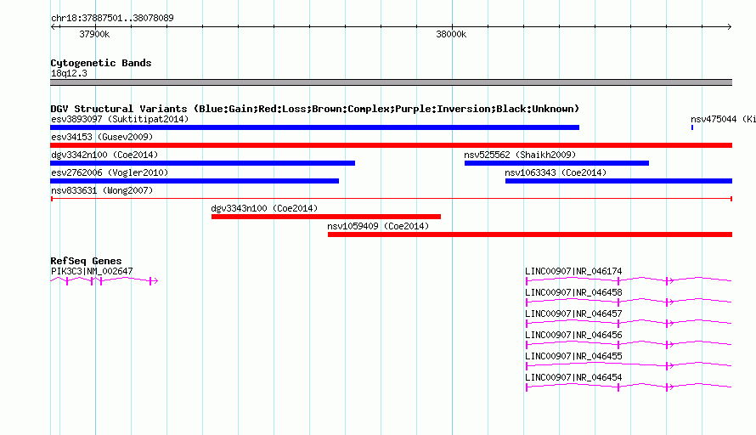This screenshot has height=435, width=756.
Task: Open the LINC00907|NR_046454 label
Action: pyautogui.click(x=573, y=377)
